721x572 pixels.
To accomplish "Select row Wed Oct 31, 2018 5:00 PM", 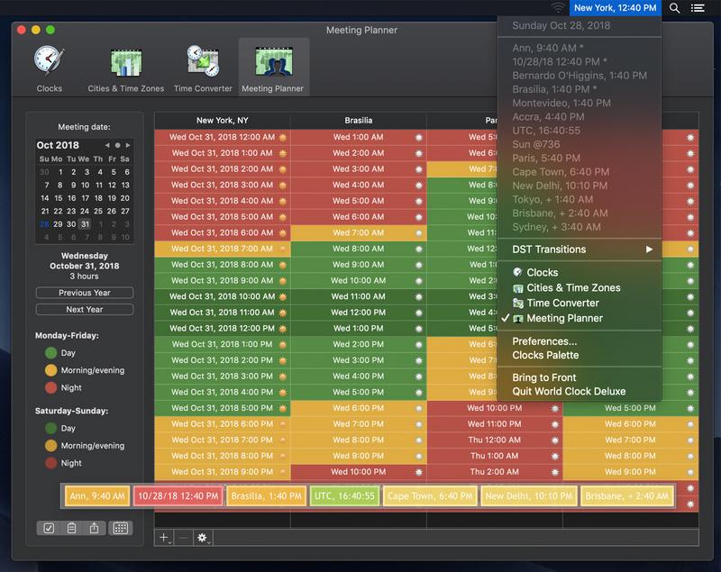I will pos(223,408).
